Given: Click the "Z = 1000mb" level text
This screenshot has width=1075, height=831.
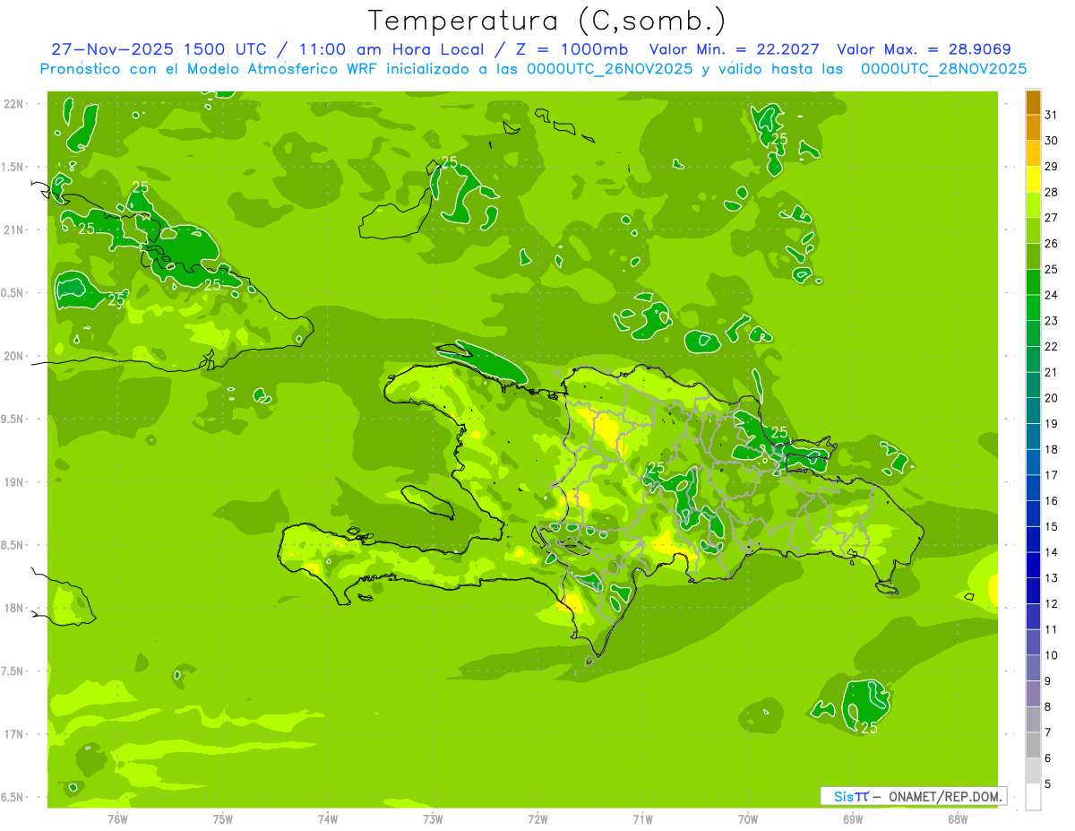Looking at the screenshot, I should click(572, 49).
